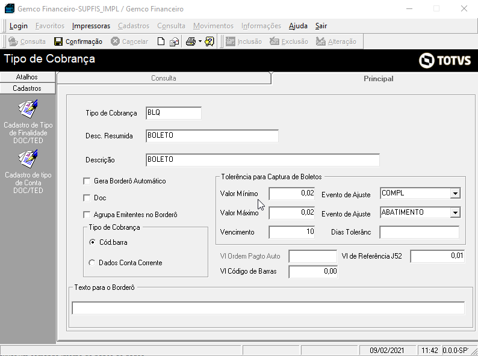
Task: Click the Cadastros sidebar button
Action: click(x=27, y=88)
